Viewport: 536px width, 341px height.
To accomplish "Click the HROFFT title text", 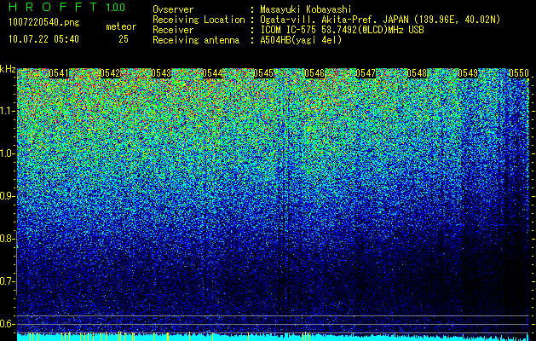I will [54, 7].
